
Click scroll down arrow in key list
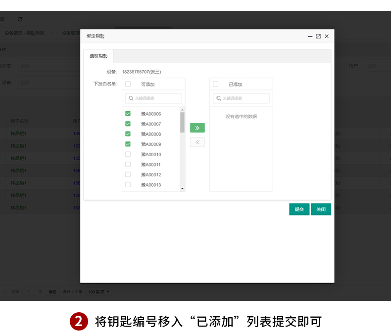pos(182,189)
